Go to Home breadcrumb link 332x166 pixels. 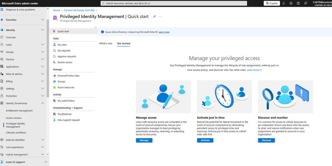[56, 10]
